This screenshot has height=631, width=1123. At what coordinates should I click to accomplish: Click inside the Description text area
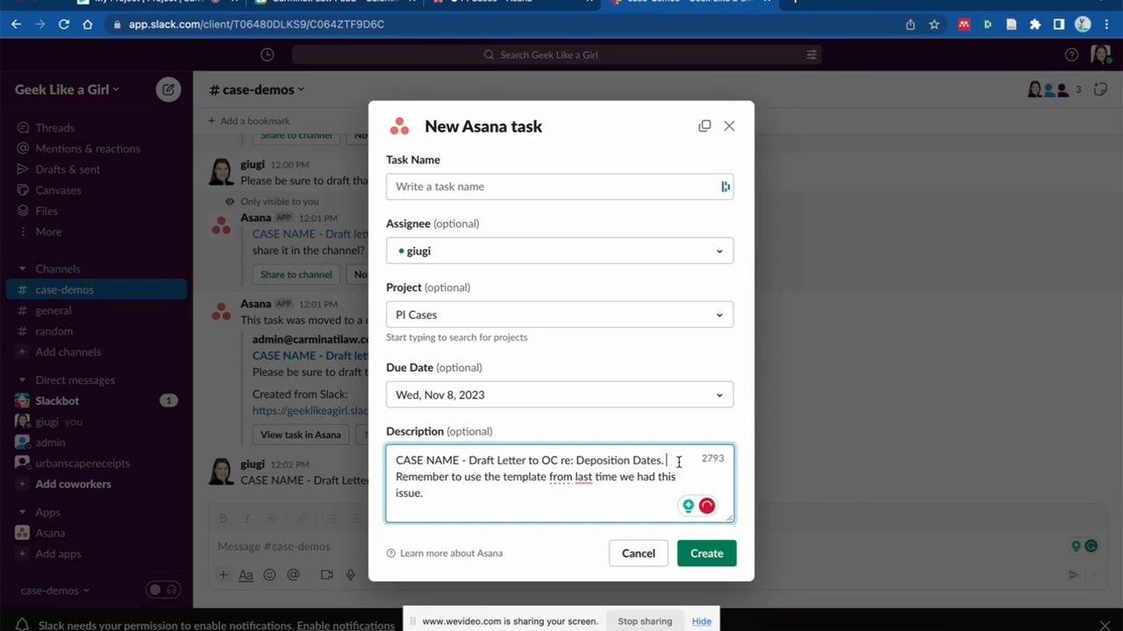click(560, 483)
